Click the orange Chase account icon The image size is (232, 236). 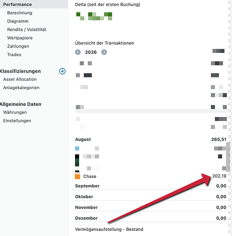click(77, 176)
